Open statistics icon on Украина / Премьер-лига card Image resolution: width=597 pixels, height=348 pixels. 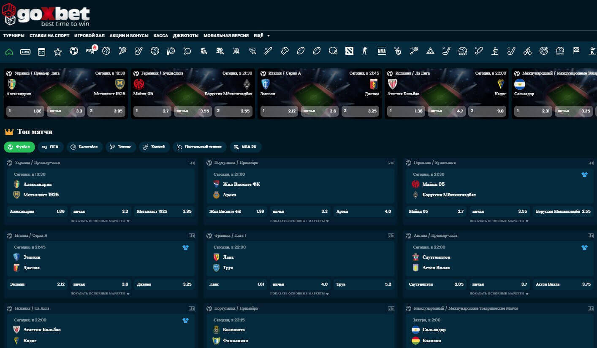click(x=192, y=163)
